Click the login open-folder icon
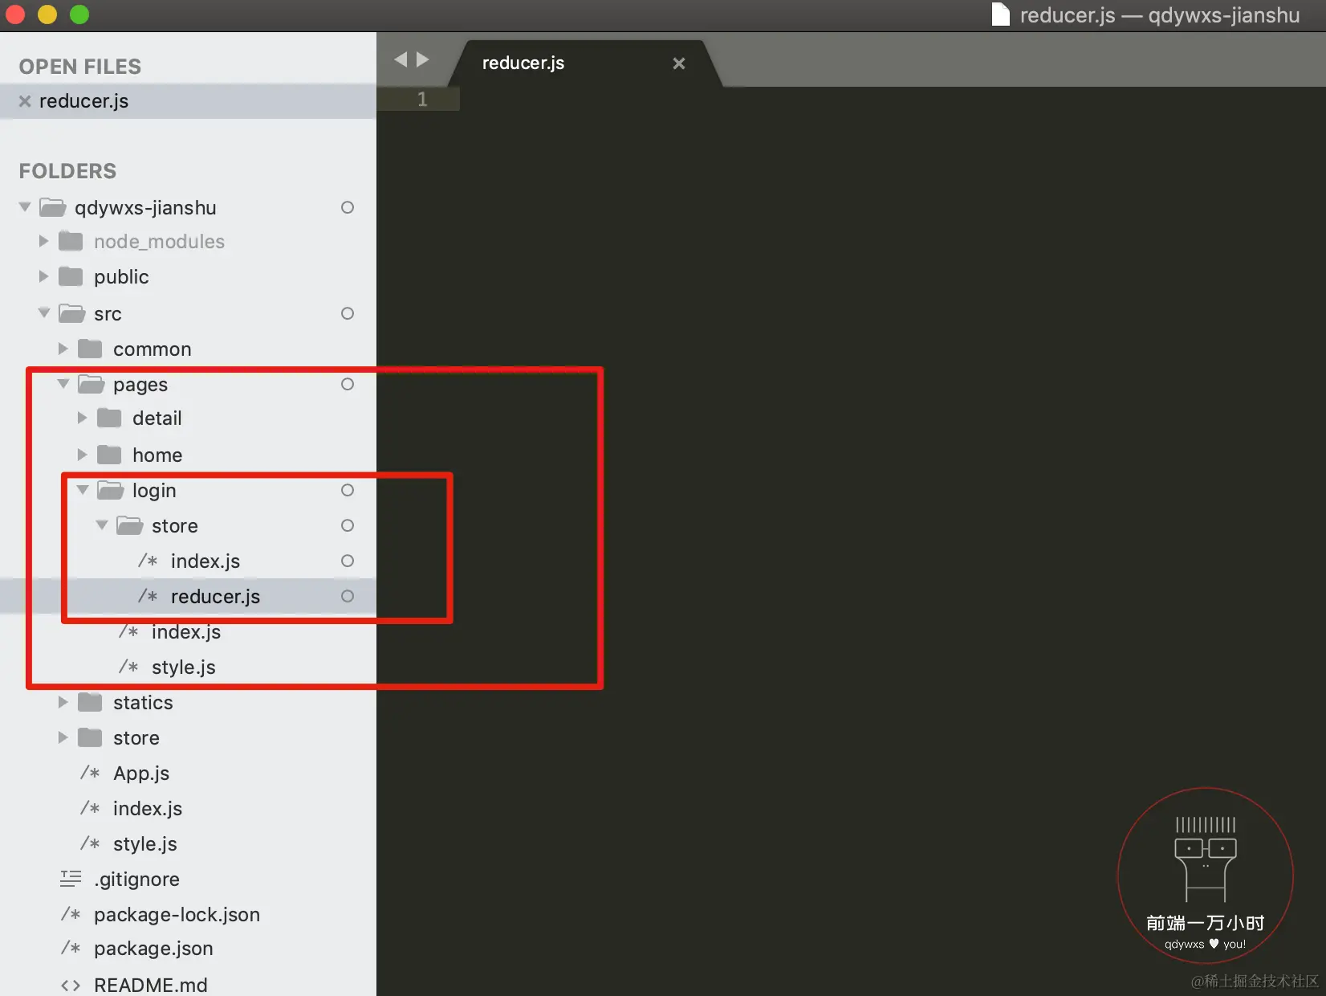 (x=111, y=490)
